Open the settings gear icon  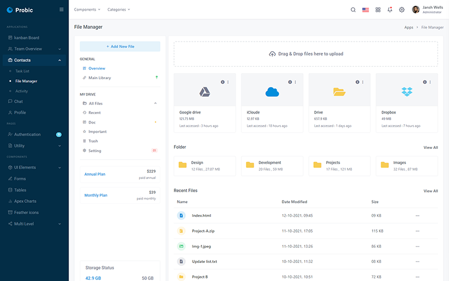[x=402, y=10]
